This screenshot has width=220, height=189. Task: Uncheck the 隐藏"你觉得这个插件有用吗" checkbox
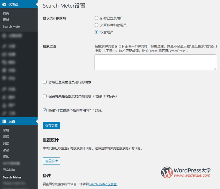tap(45, 111)
